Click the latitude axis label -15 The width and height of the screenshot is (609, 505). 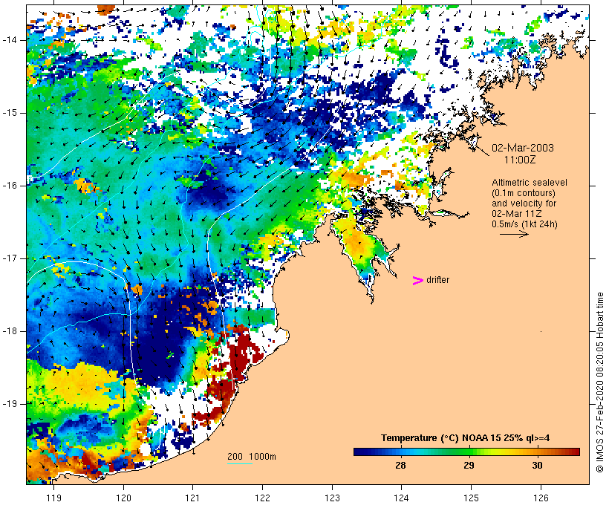[x=10, y=113]
